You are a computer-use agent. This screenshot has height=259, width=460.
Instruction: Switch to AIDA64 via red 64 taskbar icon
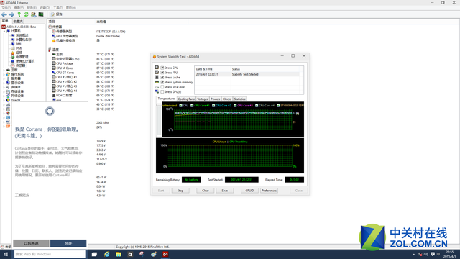pos(165,254)
